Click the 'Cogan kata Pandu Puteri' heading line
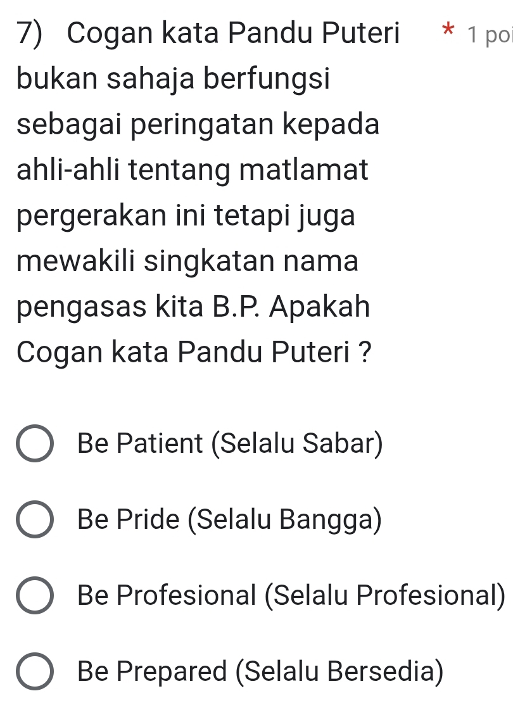 [233, 34]
